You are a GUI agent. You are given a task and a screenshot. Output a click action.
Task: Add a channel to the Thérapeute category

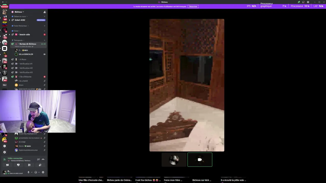point(45,40)
